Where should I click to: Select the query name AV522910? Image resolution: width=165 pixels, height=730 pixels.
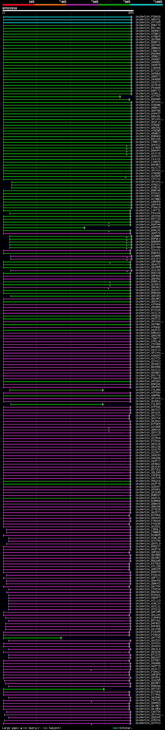pos(10,9)
